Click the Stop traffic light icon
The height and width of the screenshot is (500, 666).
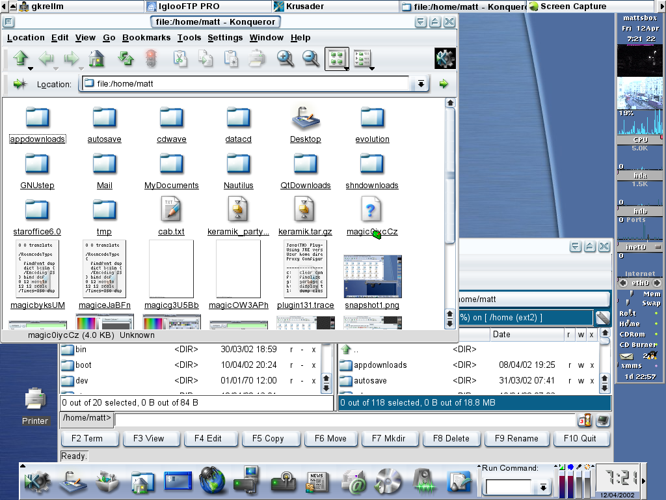coord(151,58)
